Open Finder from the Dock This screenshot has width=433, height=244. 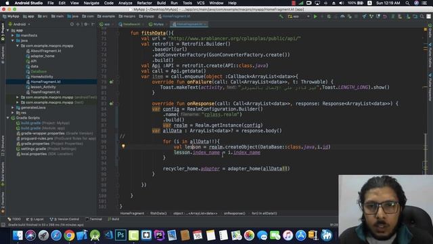pos(18,235)
